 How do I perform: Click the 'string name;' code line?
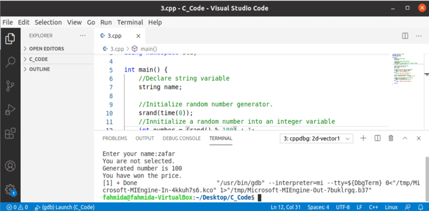160,87
